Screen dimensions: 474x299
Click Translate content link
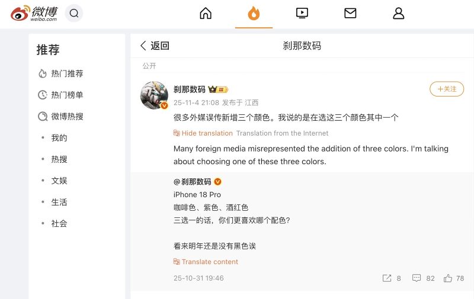click(x=210, y=262)
